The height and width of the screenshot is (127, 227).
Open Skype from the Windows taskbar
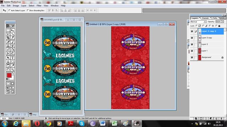(82, 123)
